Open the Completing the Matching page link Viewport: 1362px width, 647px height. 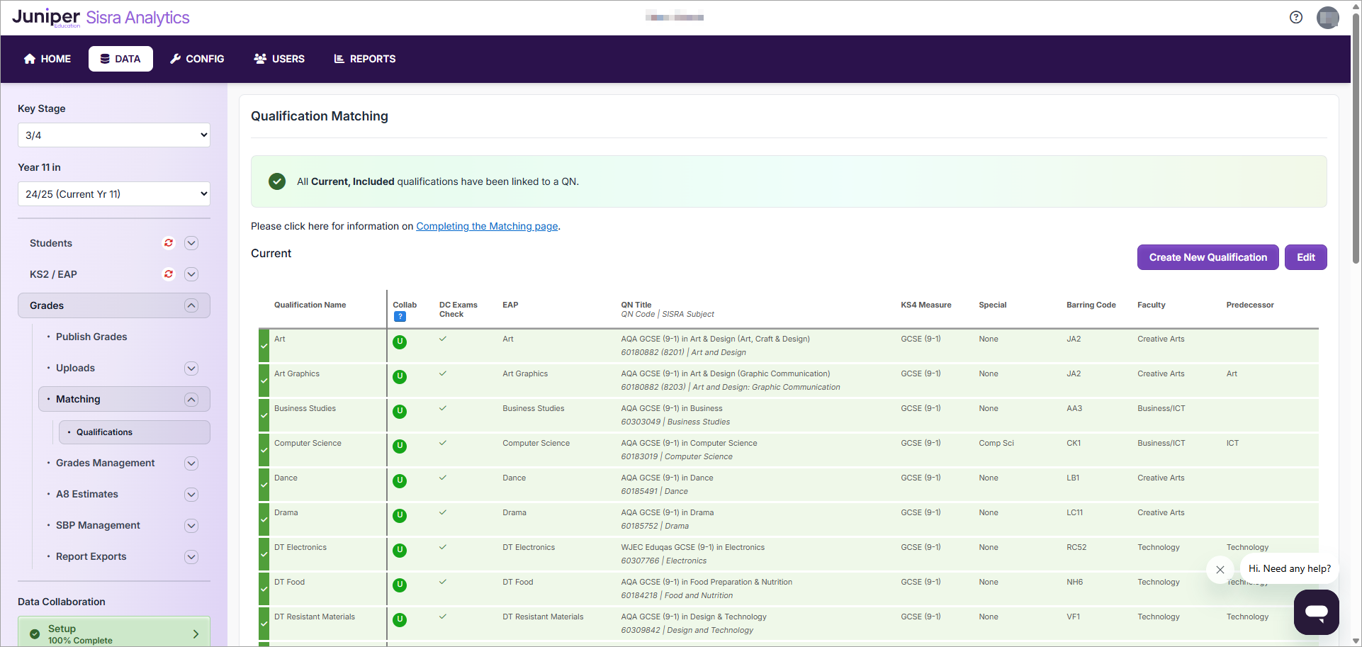point(486,226)
